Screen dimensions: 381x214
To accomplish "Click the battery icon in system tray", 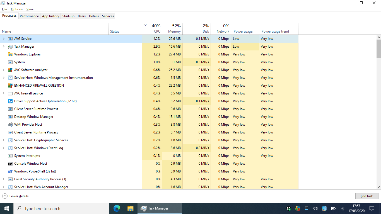I will pos(333,208).
